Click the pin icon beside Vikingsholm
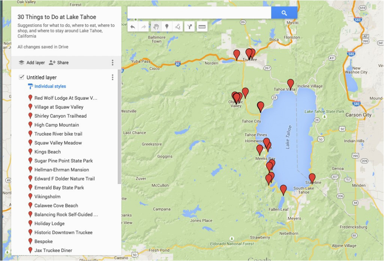 pos(30,197)
